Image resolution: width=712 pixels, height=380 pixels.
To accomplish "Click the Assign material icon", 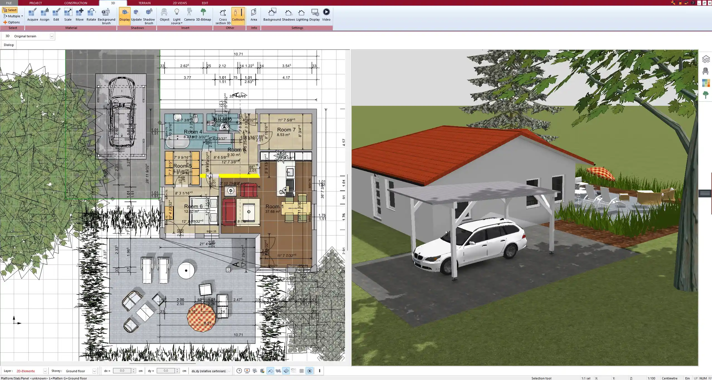I will 45,15.
